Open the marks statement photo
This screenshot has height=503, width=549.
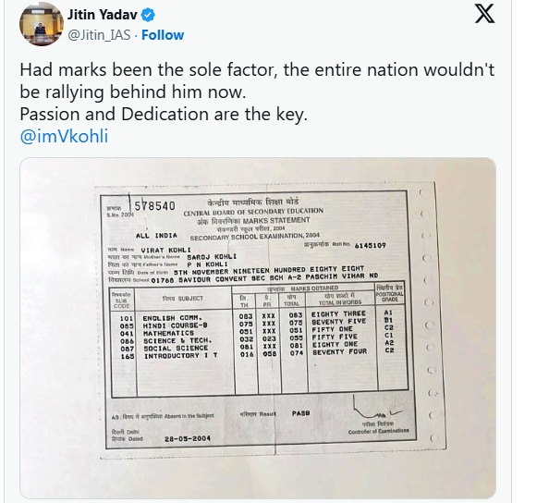258,327
